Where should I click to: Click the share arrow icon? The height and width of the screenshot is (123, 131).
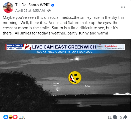coord(125,117)
